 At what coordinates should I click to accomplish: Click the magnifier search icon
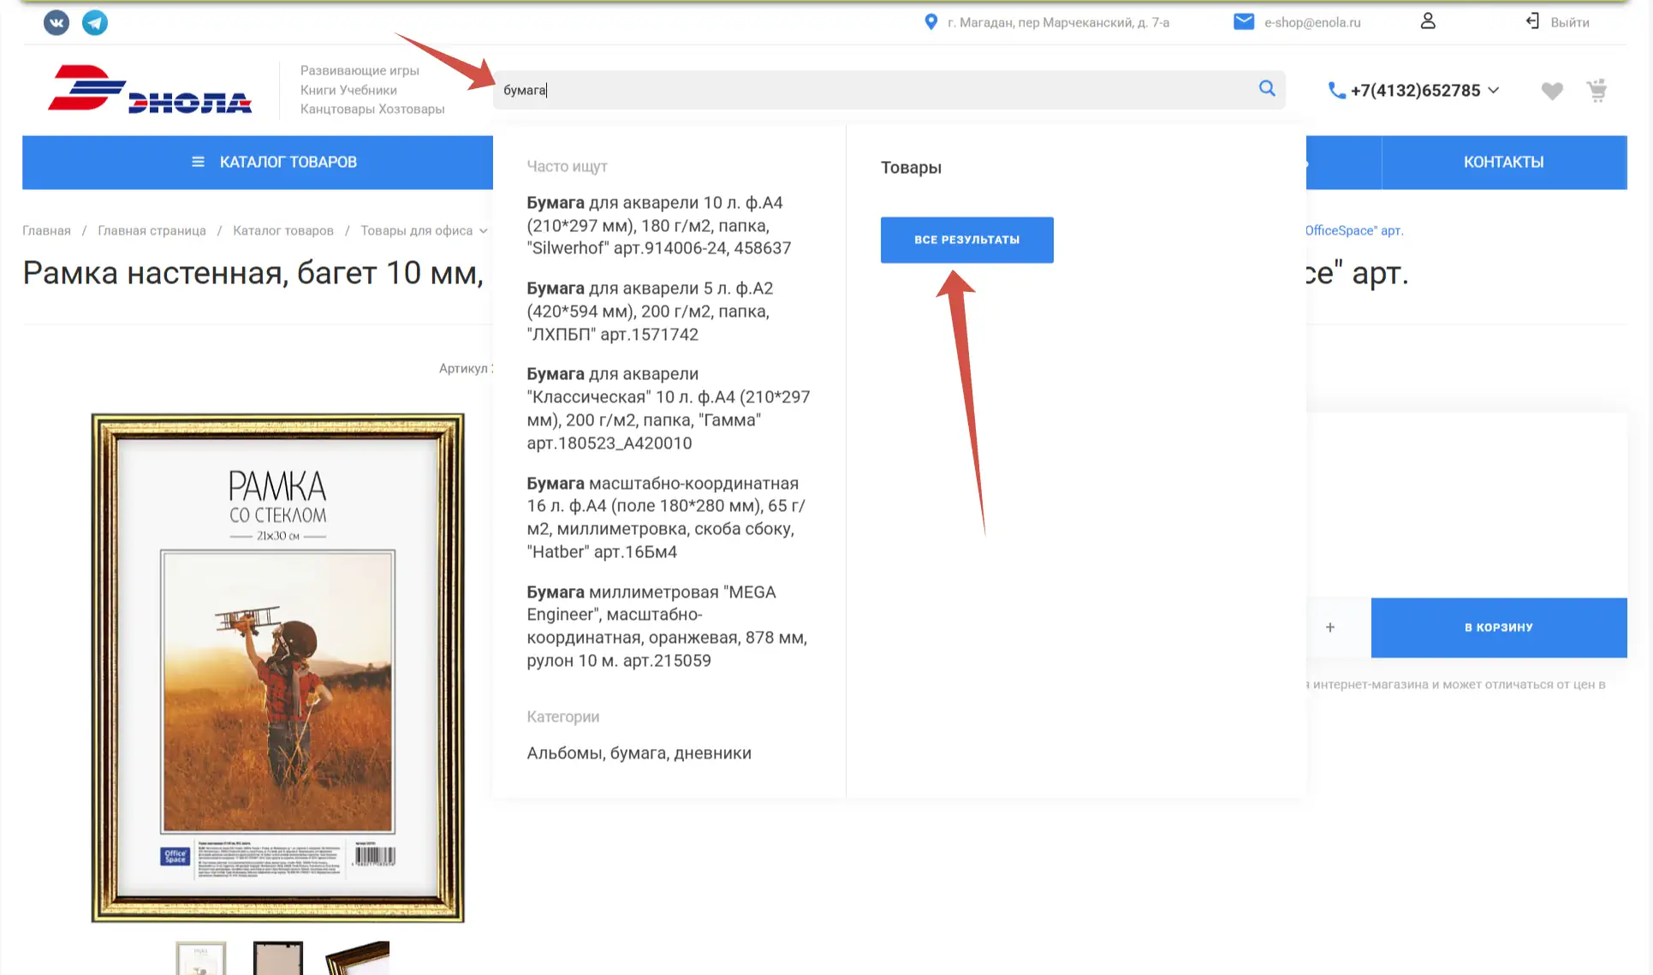[x=1267, y=89]
